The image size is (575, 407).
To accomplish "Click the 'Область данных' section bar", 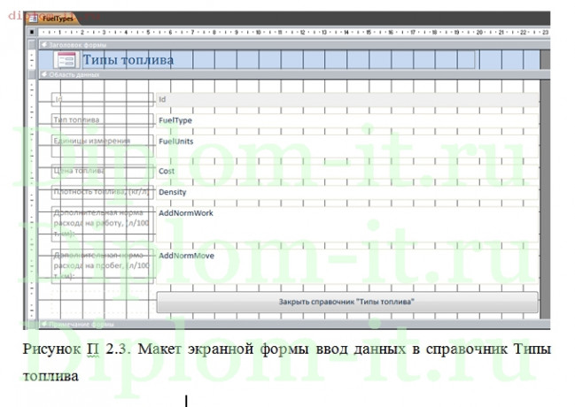I will (x=294, y=74).
